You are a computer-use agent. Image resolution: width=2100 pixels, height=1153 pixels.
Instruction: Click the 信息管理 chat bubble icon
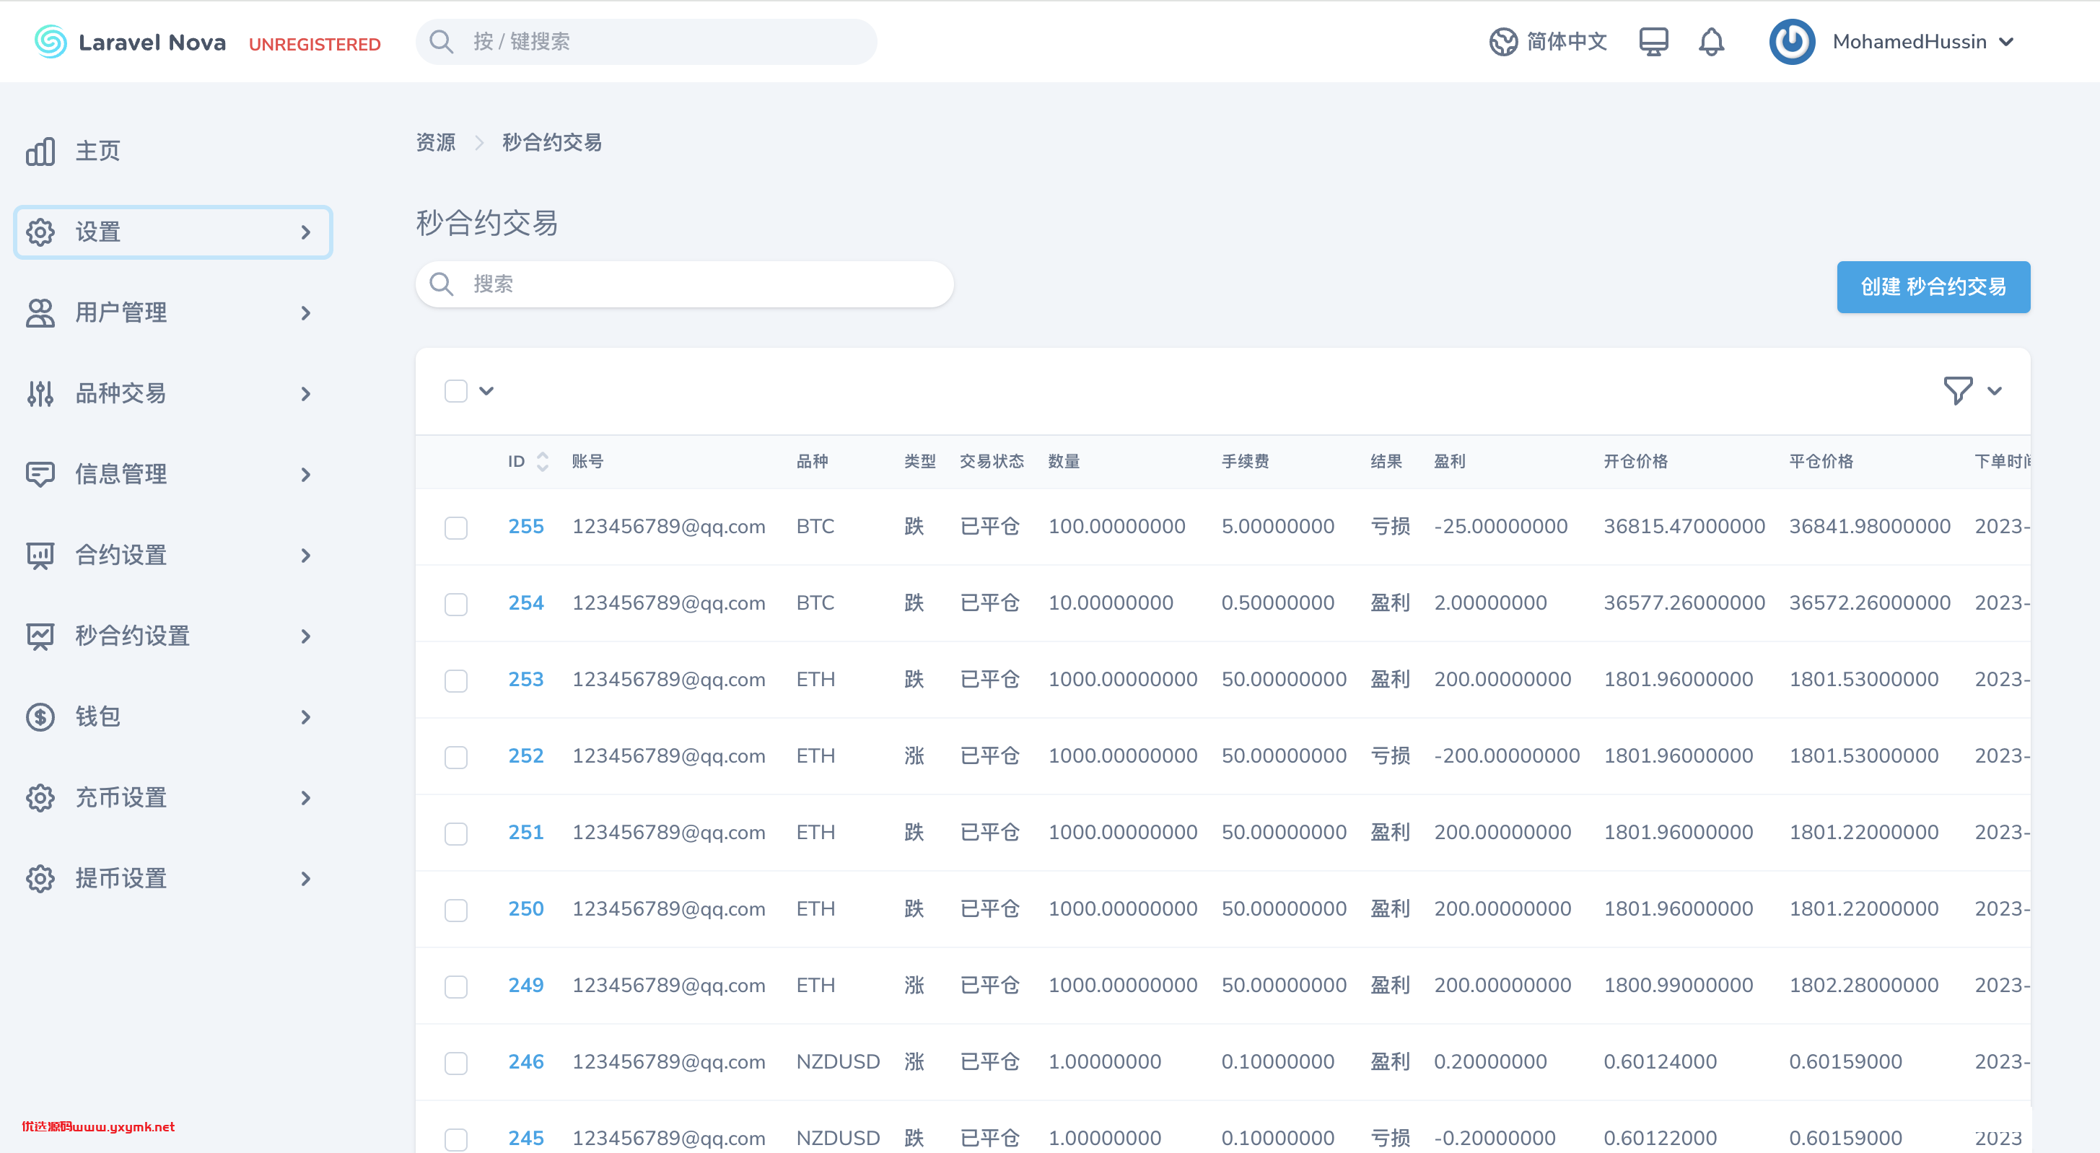pos(40,474)
